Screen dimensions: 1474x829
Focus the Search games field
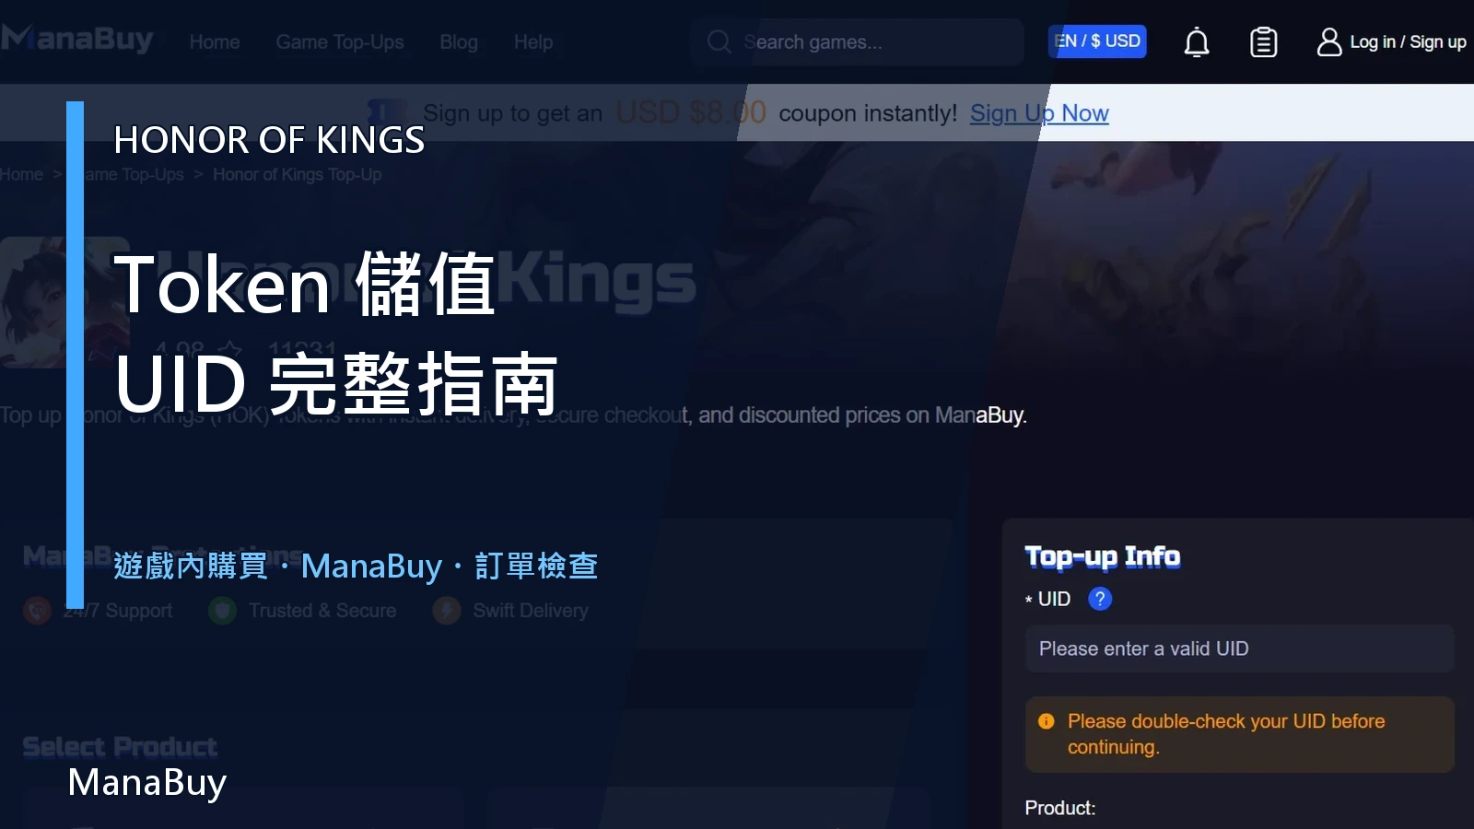(857, 41)
